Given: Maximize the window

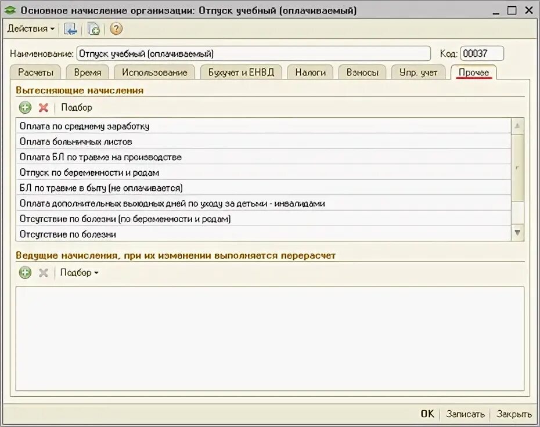Looking at the screenshot, I should (x=512, y=10).
